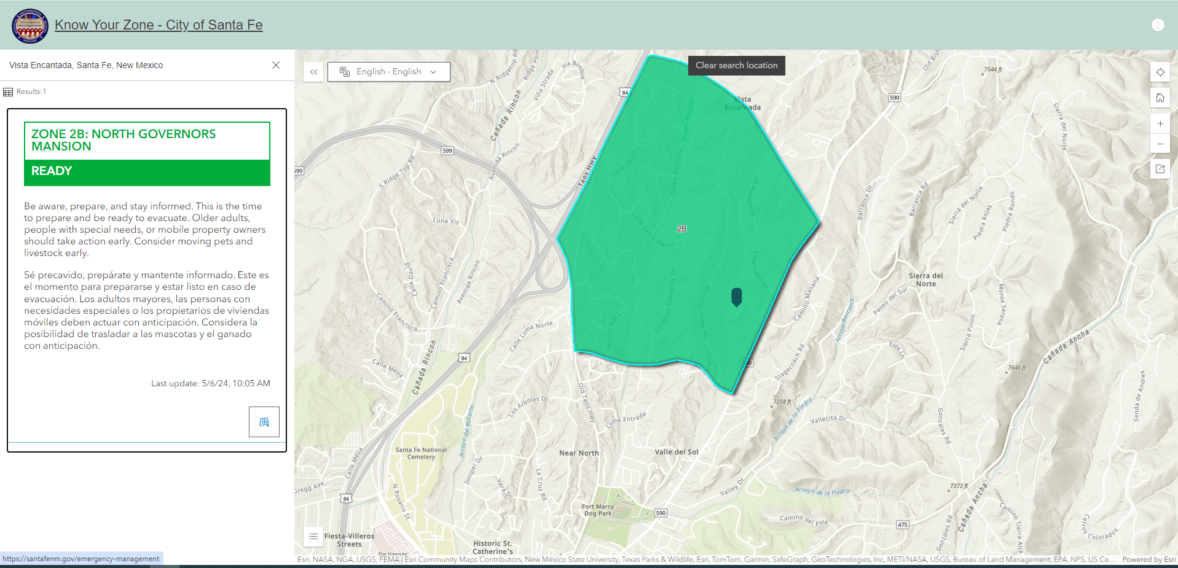Viewport: 1178px width, 568px height.
Task: Click the results table icon beside Results:1
Action: [x=8, y=91]
